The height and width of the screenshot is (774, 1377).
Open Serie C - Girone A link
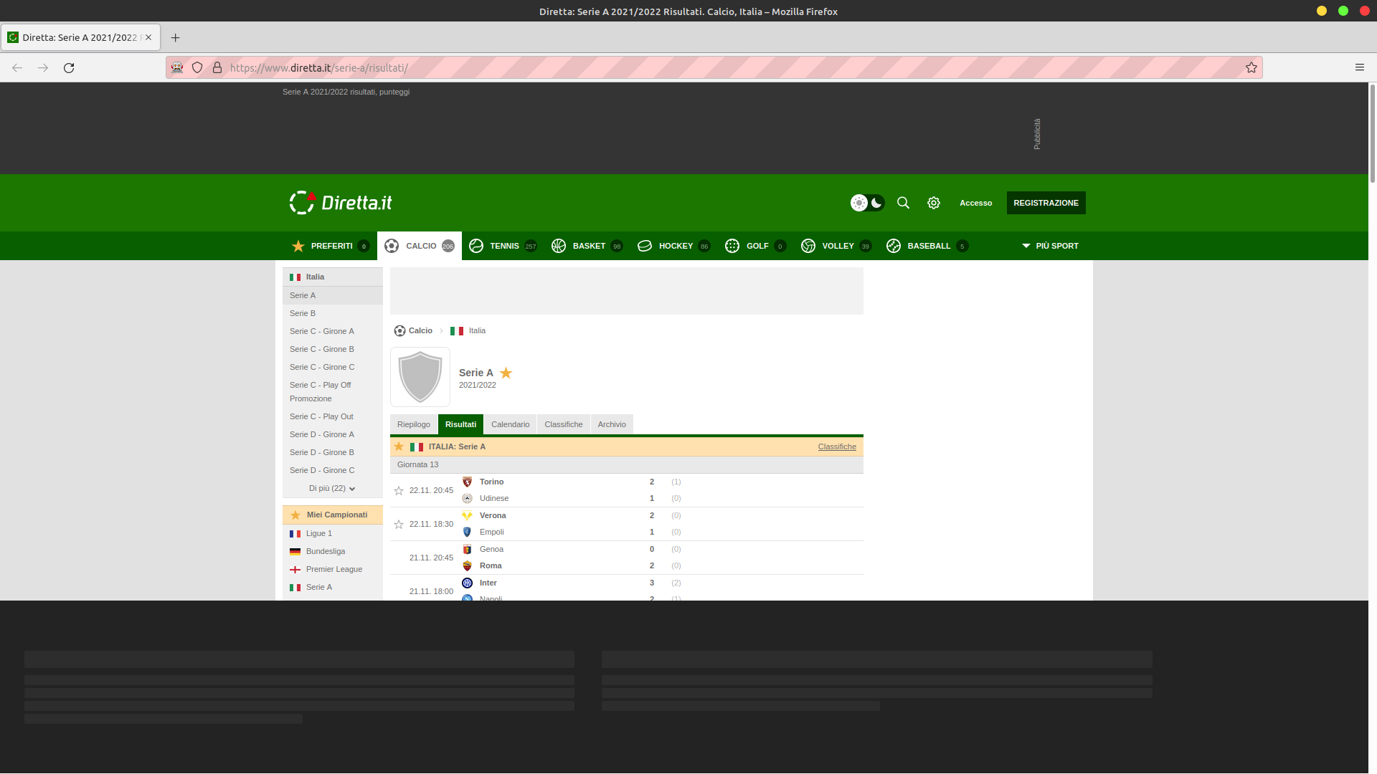[322, 331]
